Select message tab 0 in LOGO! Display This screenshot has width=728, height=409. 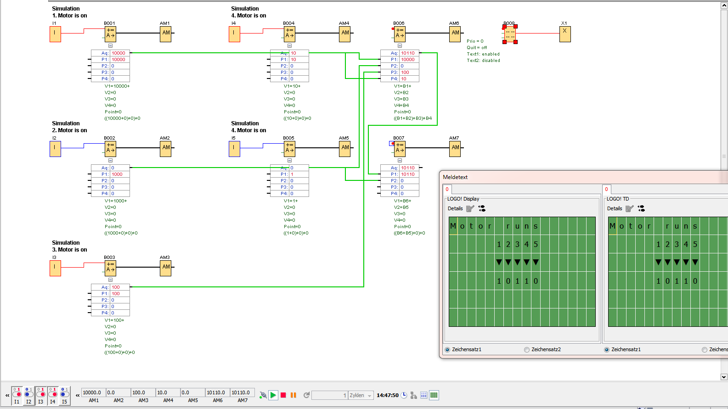(x=447, y=189)
